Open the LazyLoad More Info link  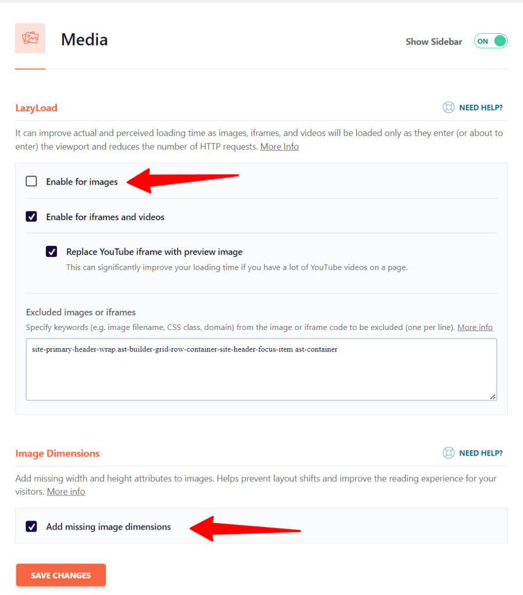click(279, 146)
